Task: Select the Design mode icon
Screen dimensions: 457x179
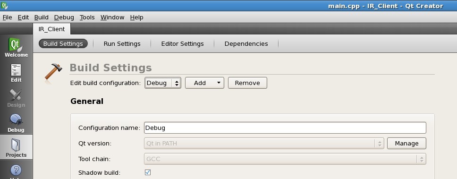Action: tap(16, 95)
